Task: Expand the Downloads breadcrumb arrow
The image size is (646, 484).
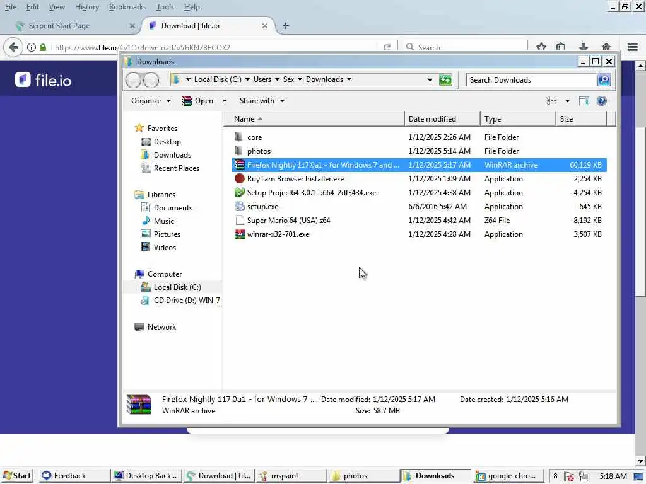Action: [349, 79]
